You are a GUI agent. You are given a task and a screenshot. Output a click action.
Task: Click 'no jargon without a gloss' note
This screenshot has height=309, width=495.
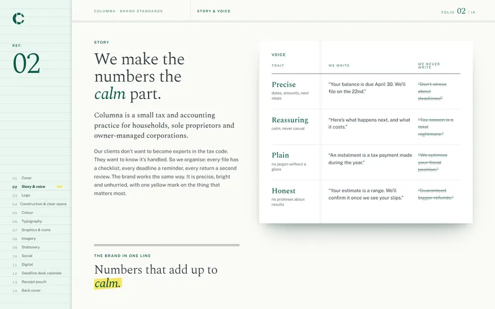[288, 166]
